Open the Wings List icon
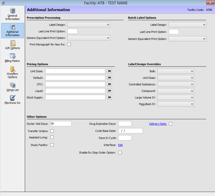215x196 pixels. click(12, 85)
